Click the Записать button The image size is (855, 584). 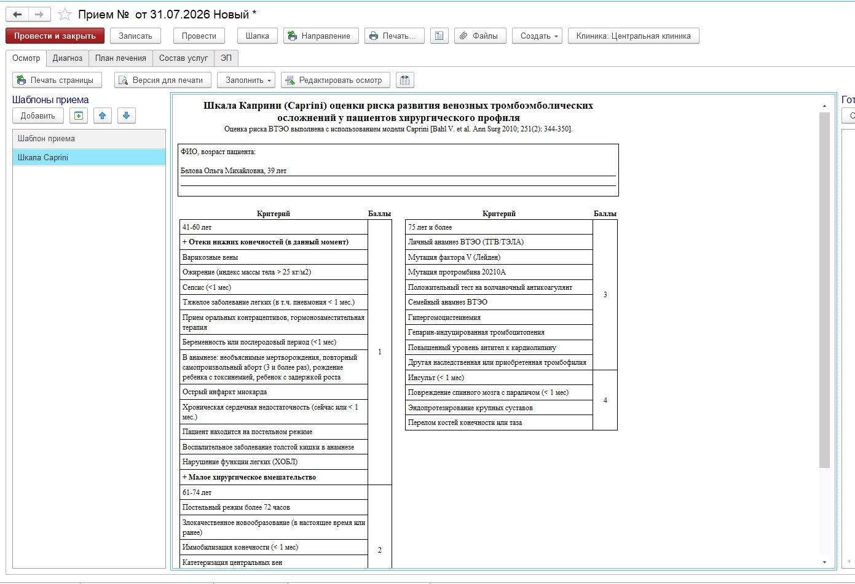(x=135, y=36)
